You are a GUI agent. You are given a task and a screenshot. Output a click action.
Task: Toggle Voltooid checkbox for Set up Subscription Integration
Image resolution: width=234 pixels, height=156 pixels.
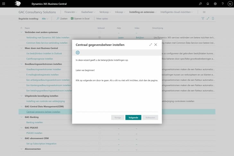tap(100, 143)
